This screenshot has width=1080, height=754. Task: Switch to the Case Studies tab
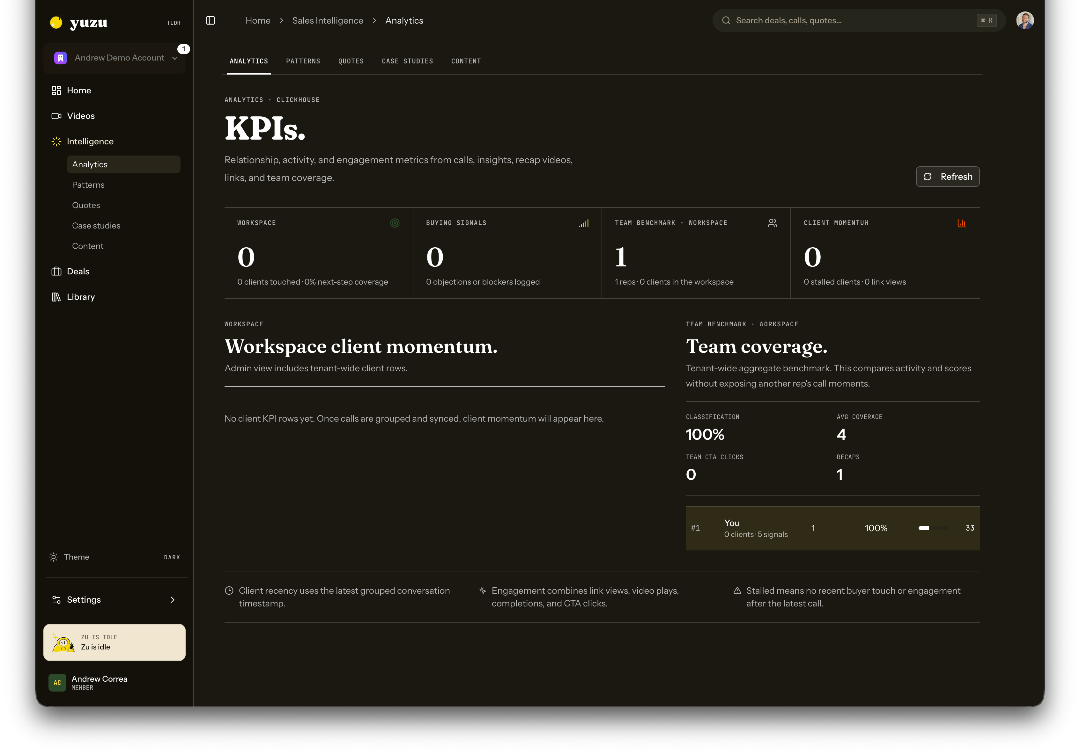(407, 61)
